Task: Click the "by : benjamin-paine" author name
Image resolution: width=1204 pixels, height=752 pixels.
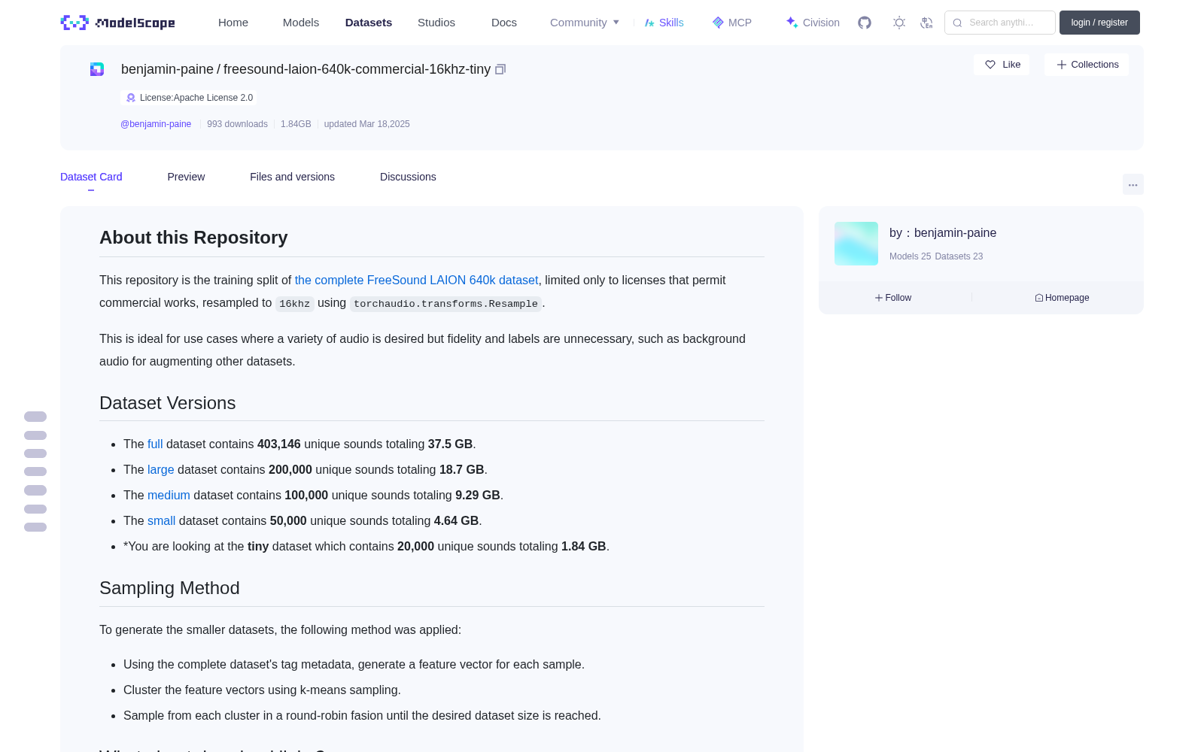Action: (943, 233)
